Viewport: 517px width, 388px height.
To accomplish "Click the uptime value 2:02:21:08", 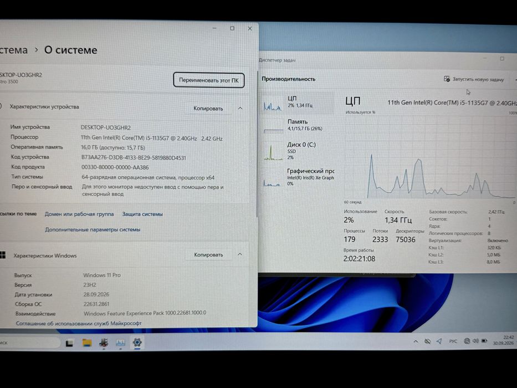I will click(360, 259).
